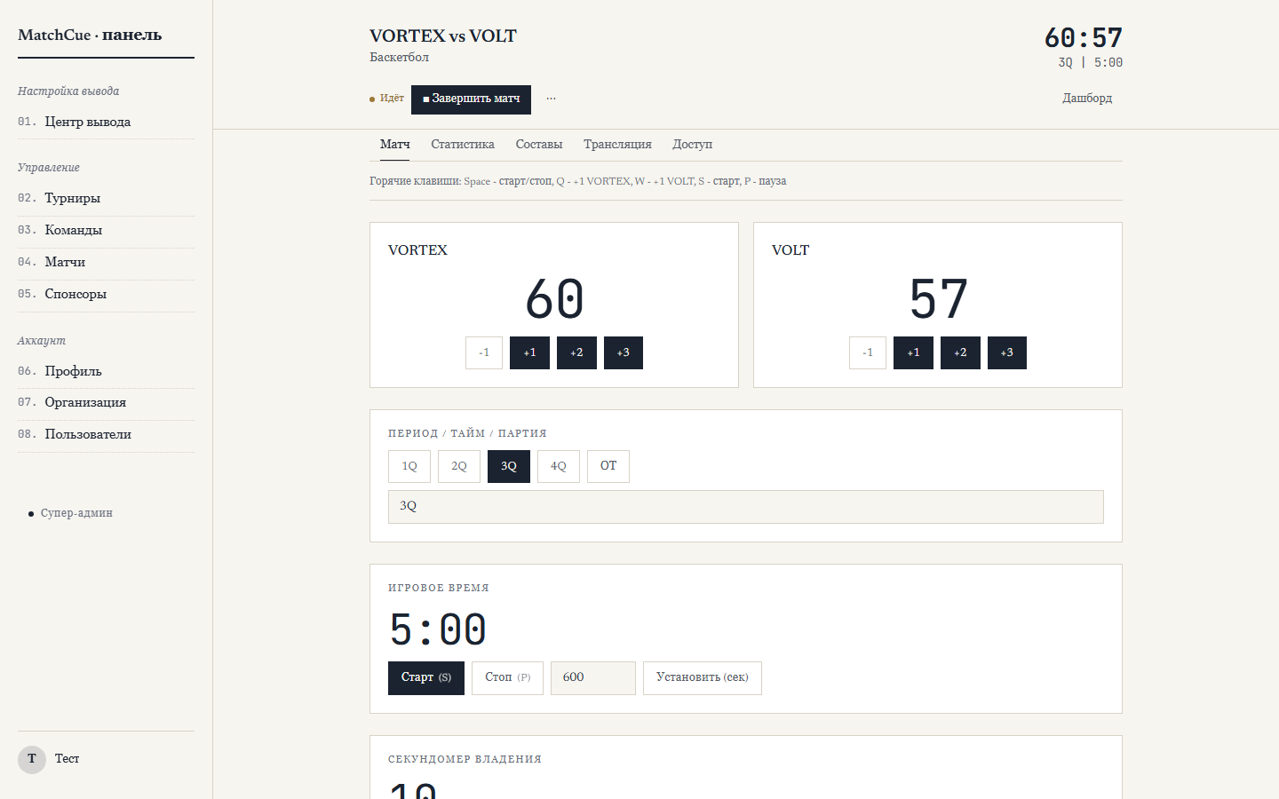Image resolution: width=1279 pixels, height=799 pixels.
Task: Click the СЕКУНДОМЕР ВЛАДЕНИЯ heading
Action: (x=465, y=760)
